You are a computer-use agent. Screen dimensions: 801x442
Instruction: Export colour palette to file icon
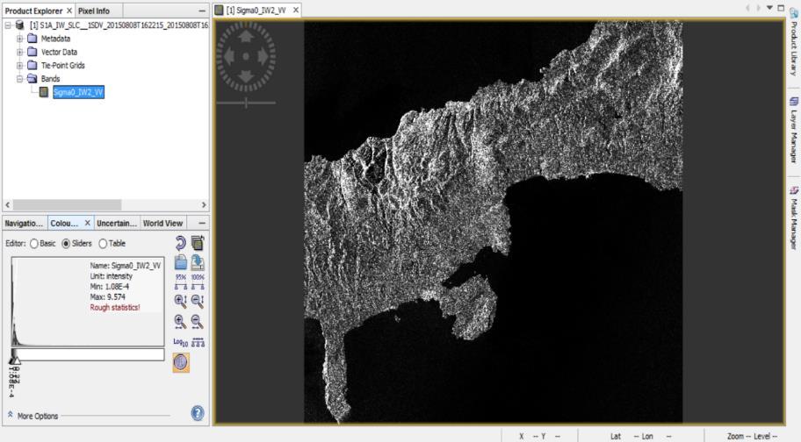198,262
